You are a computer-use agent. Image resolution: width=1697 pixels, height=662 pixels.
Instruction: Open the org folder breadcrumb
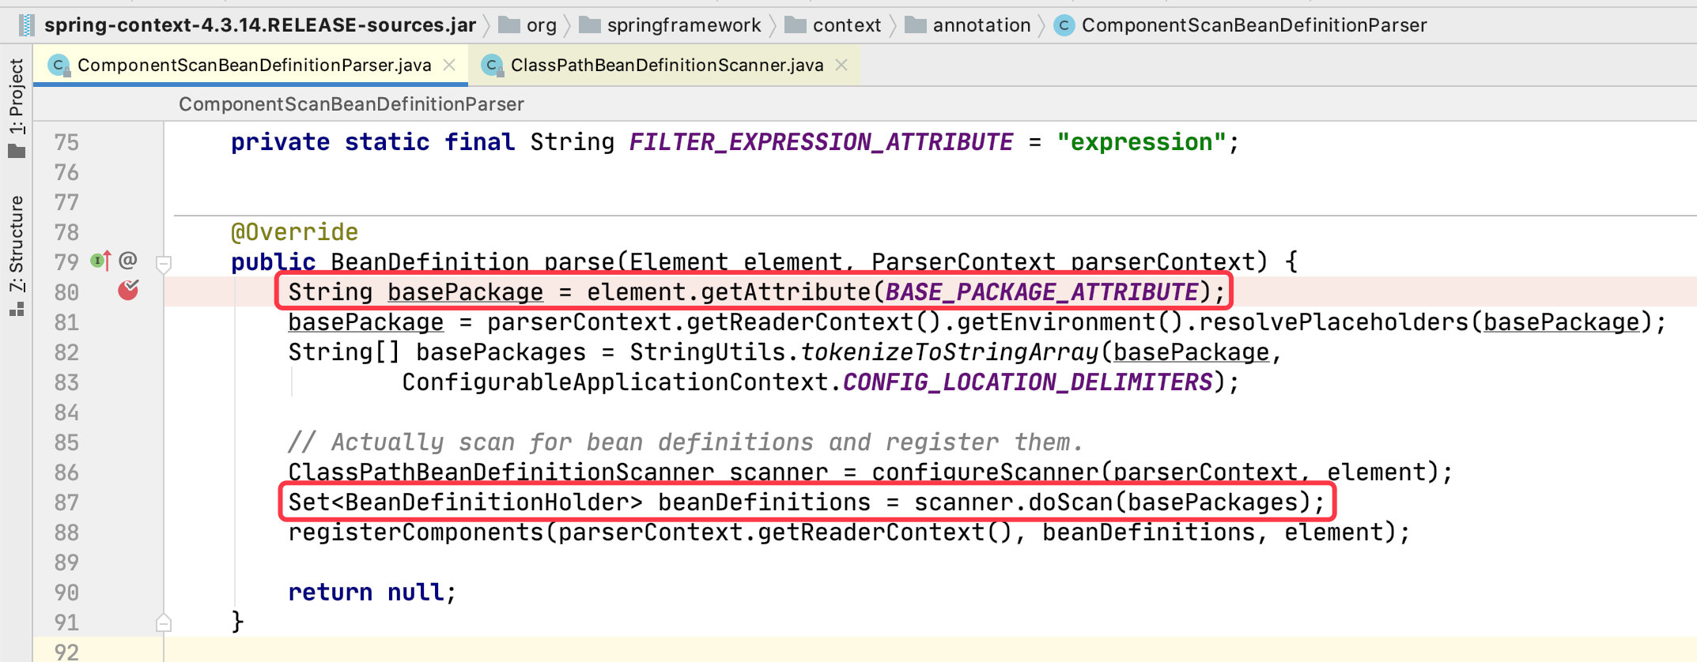click(x=527, y=25)
